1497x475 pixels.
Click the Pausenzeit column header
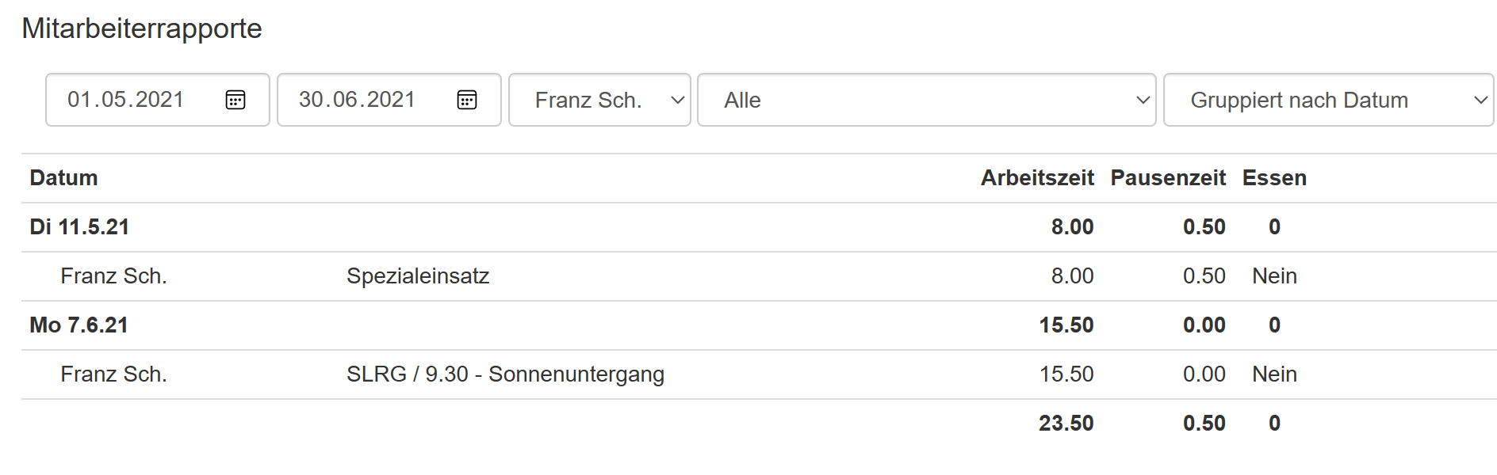point(1168,178)
